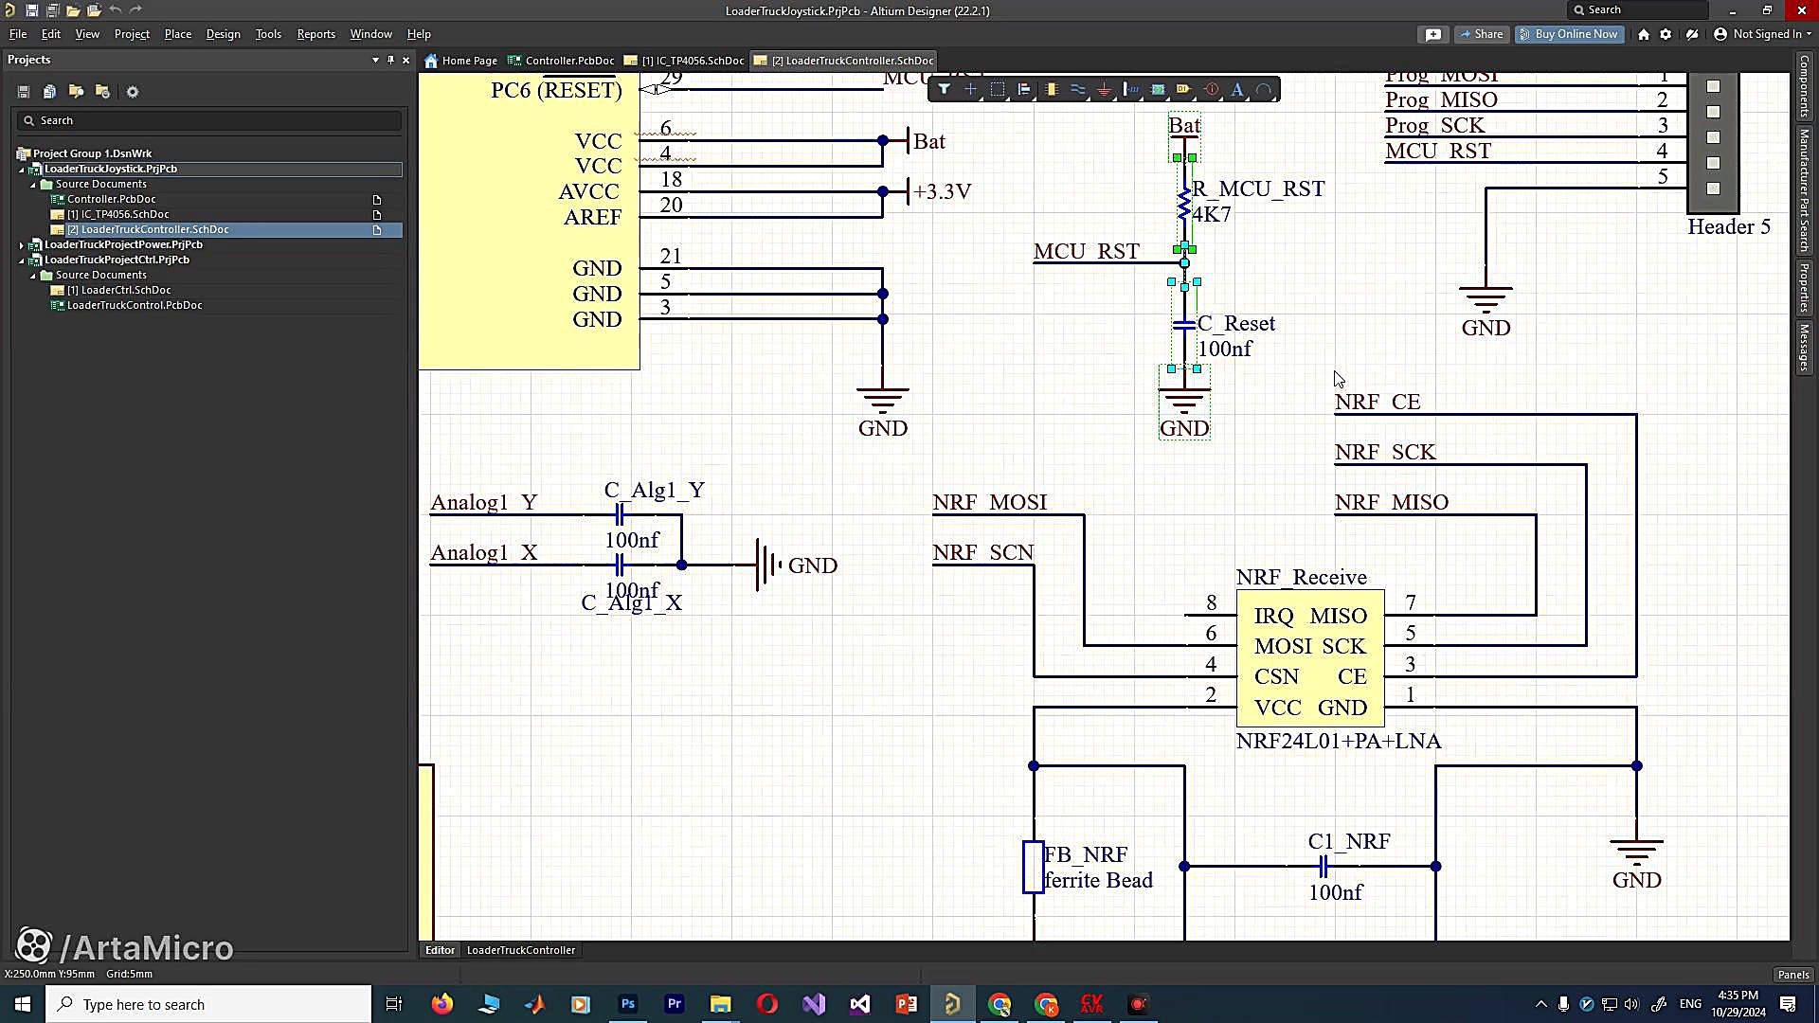Image resolution: width=1819 pixels, height=1023 pixels.
Task: Open the Reports menu
Action: pos(315,34)
